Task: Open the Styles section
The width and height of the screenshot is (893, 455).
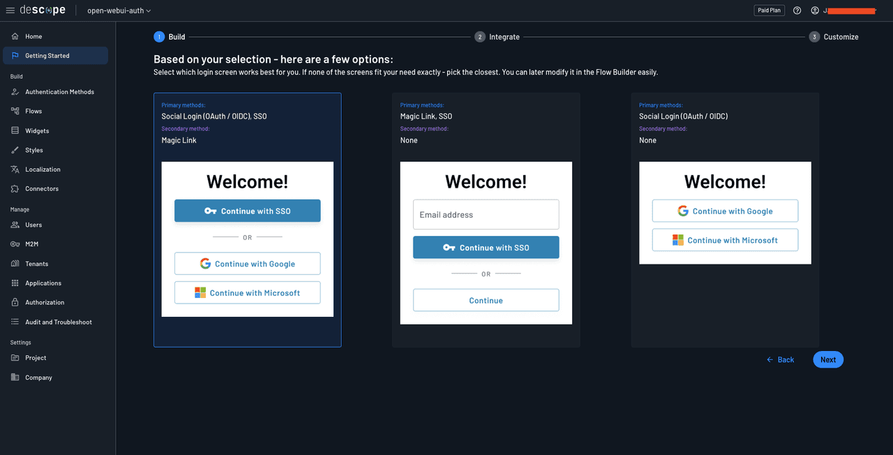Action: coord(32,149)
